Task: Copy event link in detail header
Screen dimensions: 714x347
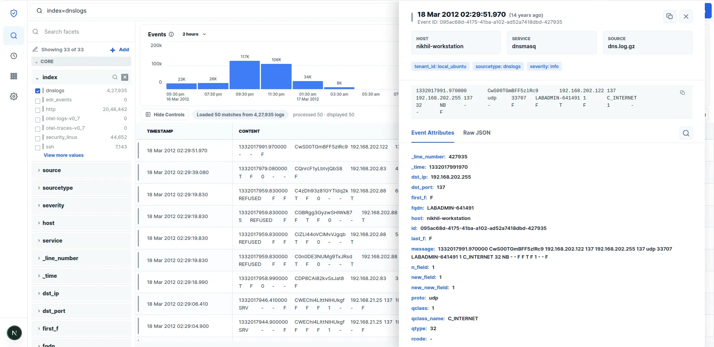Action: [x=670, y=16]
